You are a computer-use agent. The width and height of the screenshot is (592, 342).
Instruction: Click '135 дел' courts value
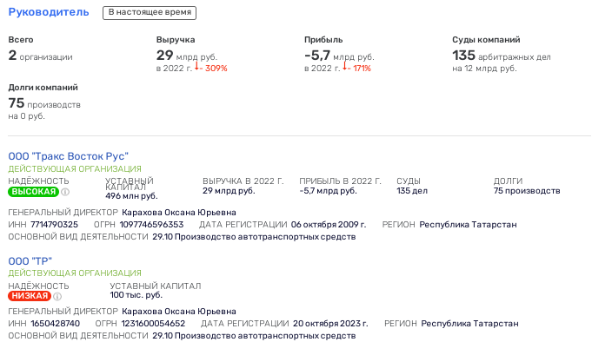412,191
